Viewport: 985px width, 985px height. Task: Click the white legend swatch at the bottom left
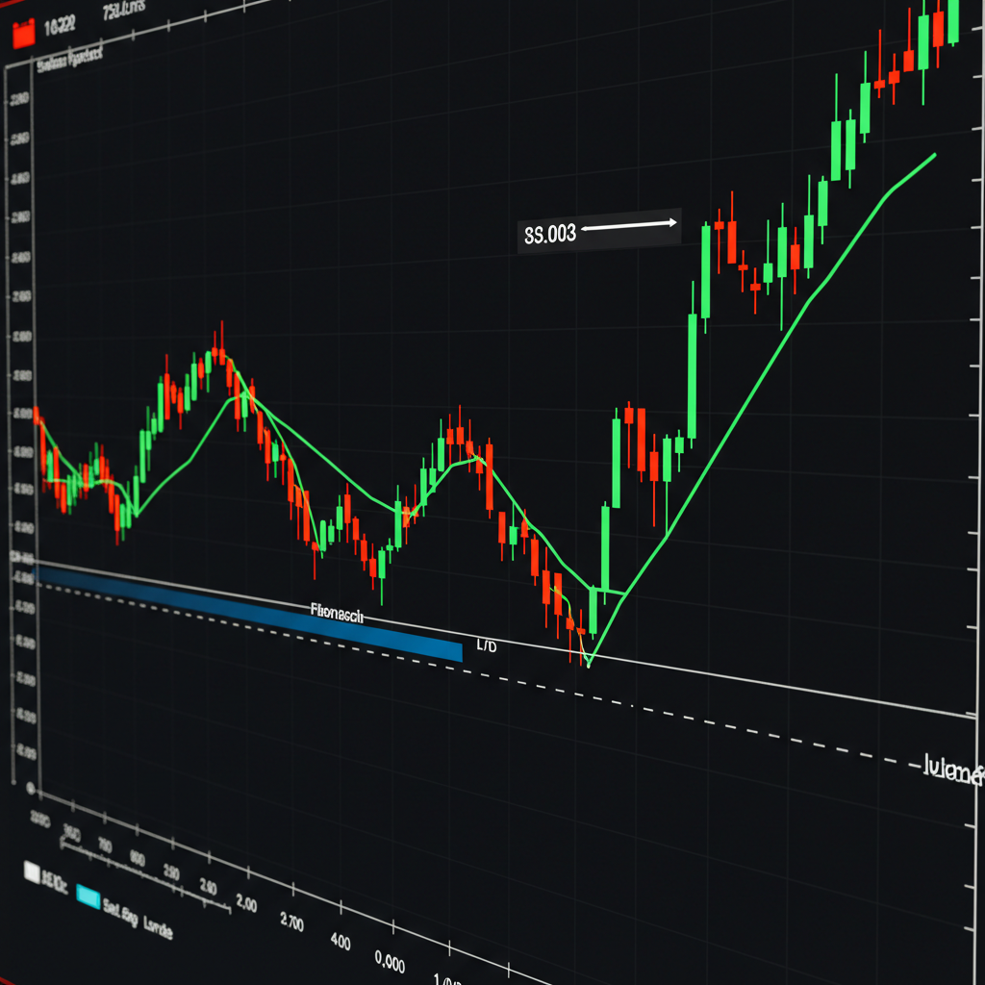32,871
